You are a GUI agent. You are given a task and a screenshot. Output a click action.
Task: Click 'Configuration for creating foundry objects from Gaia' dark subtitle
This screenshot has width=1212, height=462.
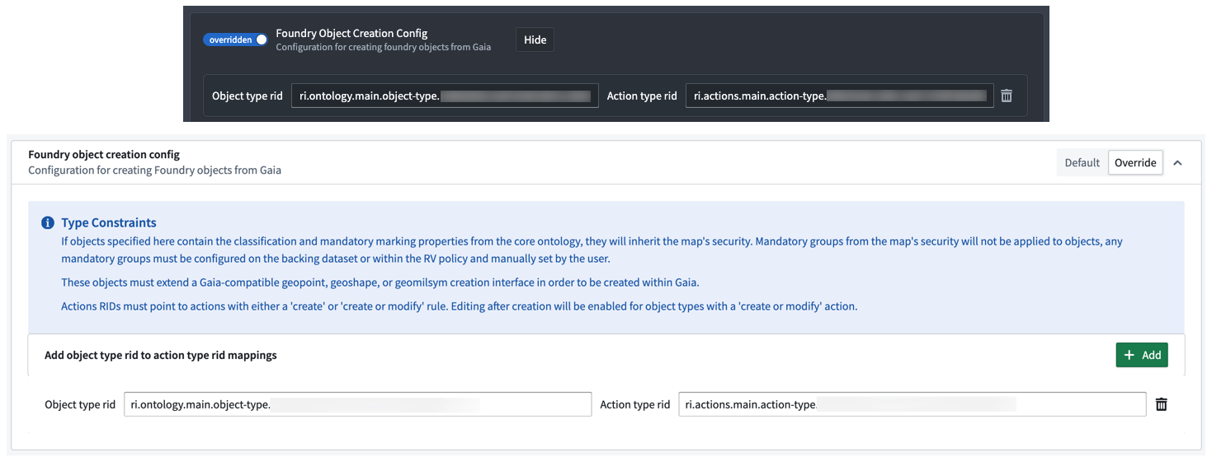(383, 47)
